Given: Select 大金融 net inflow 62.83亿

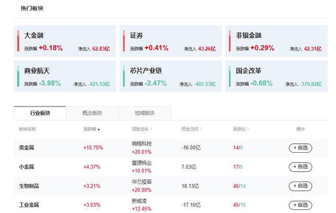Looking at the screenshot, I should coord(101,49).
